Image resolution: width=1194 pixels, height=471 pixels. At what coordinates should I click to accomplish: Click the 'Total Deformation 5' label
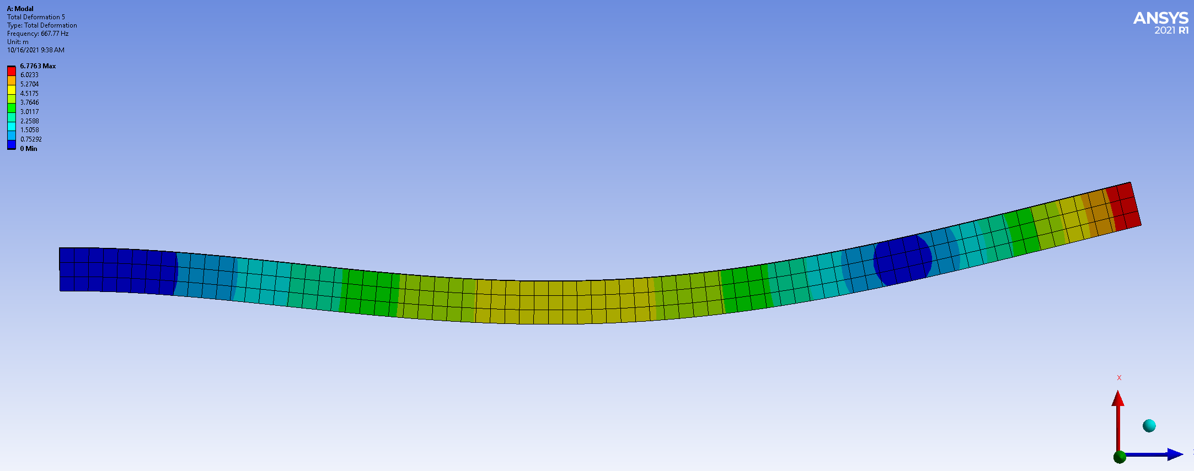(36, 17)
